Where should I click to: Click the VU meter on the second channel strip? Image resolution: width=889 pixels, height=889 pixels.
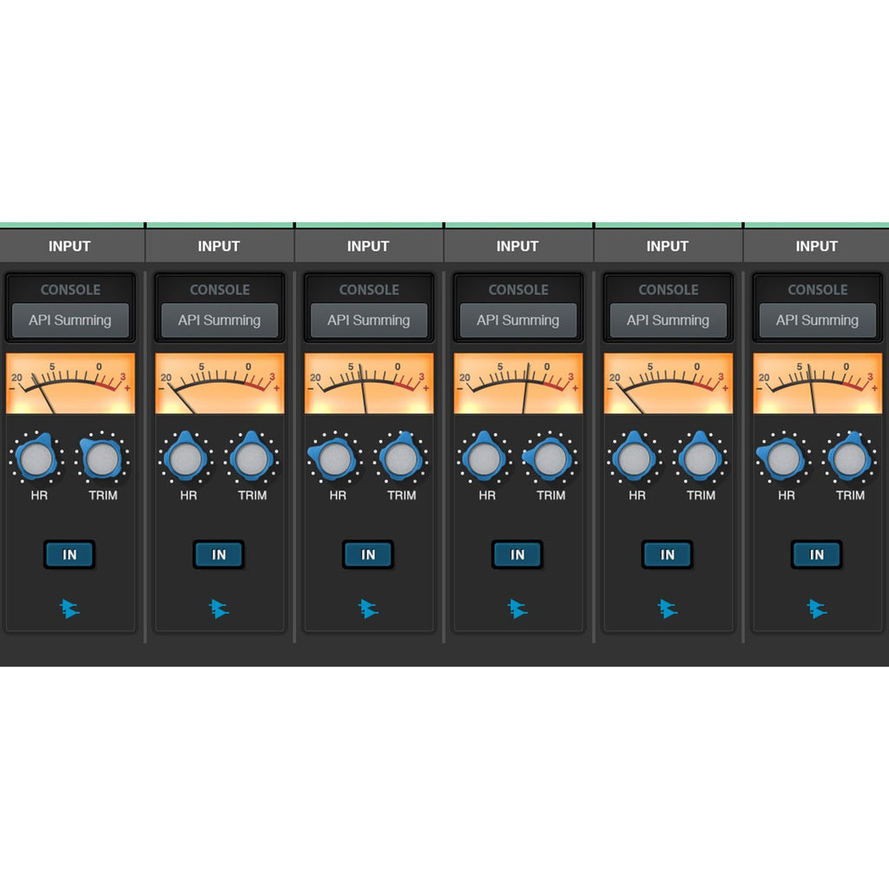click(x=220, y=383)
